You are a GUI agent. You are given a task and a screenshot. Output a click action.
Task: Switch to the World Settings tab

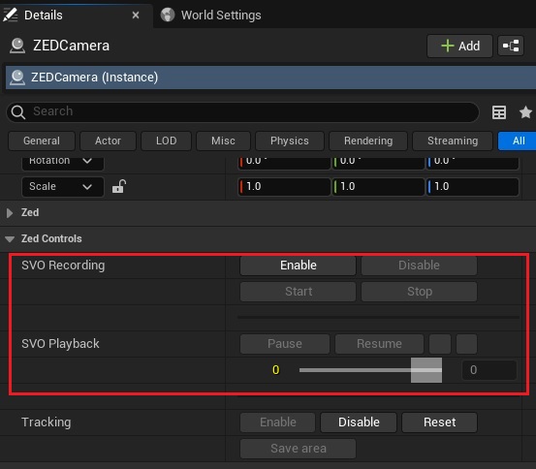211,16
